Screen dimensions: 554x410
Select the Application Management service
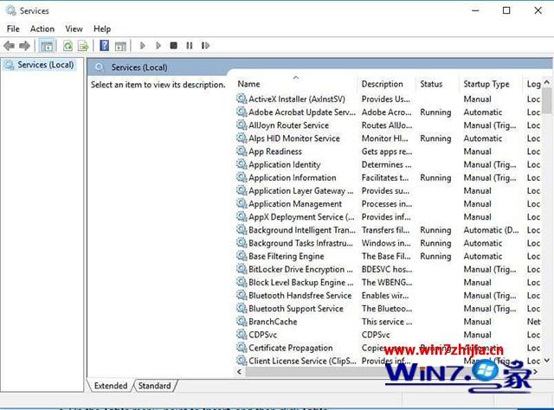click(389, 204)
